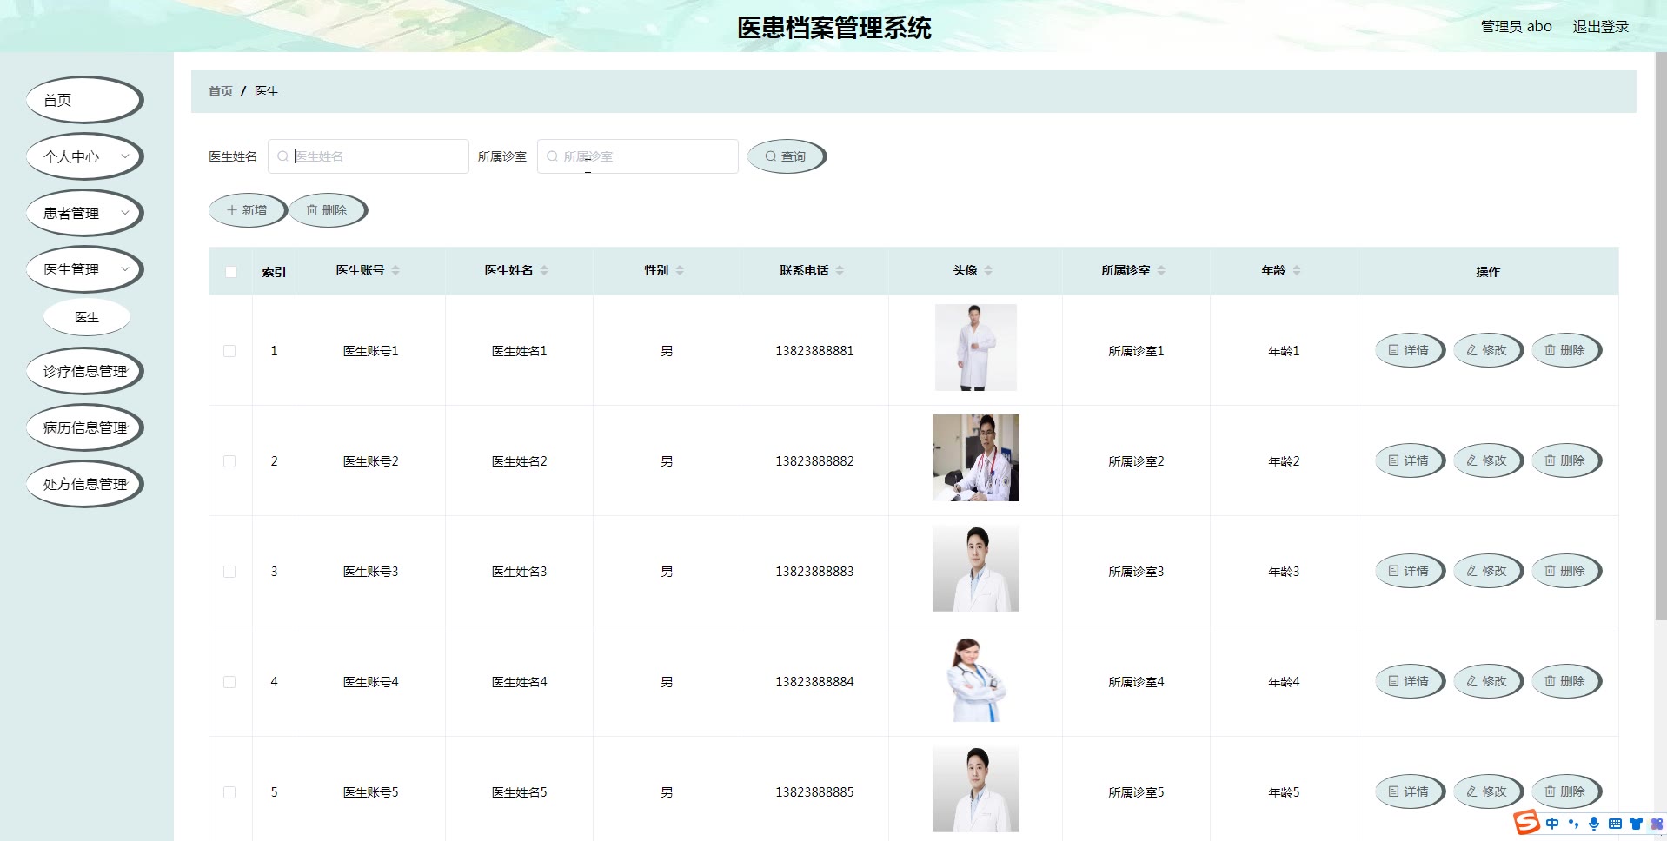Toggle Sogou punctuation mode icon
The width and height of the screenshot is (1667, 841).
(x=1573, y=824)
